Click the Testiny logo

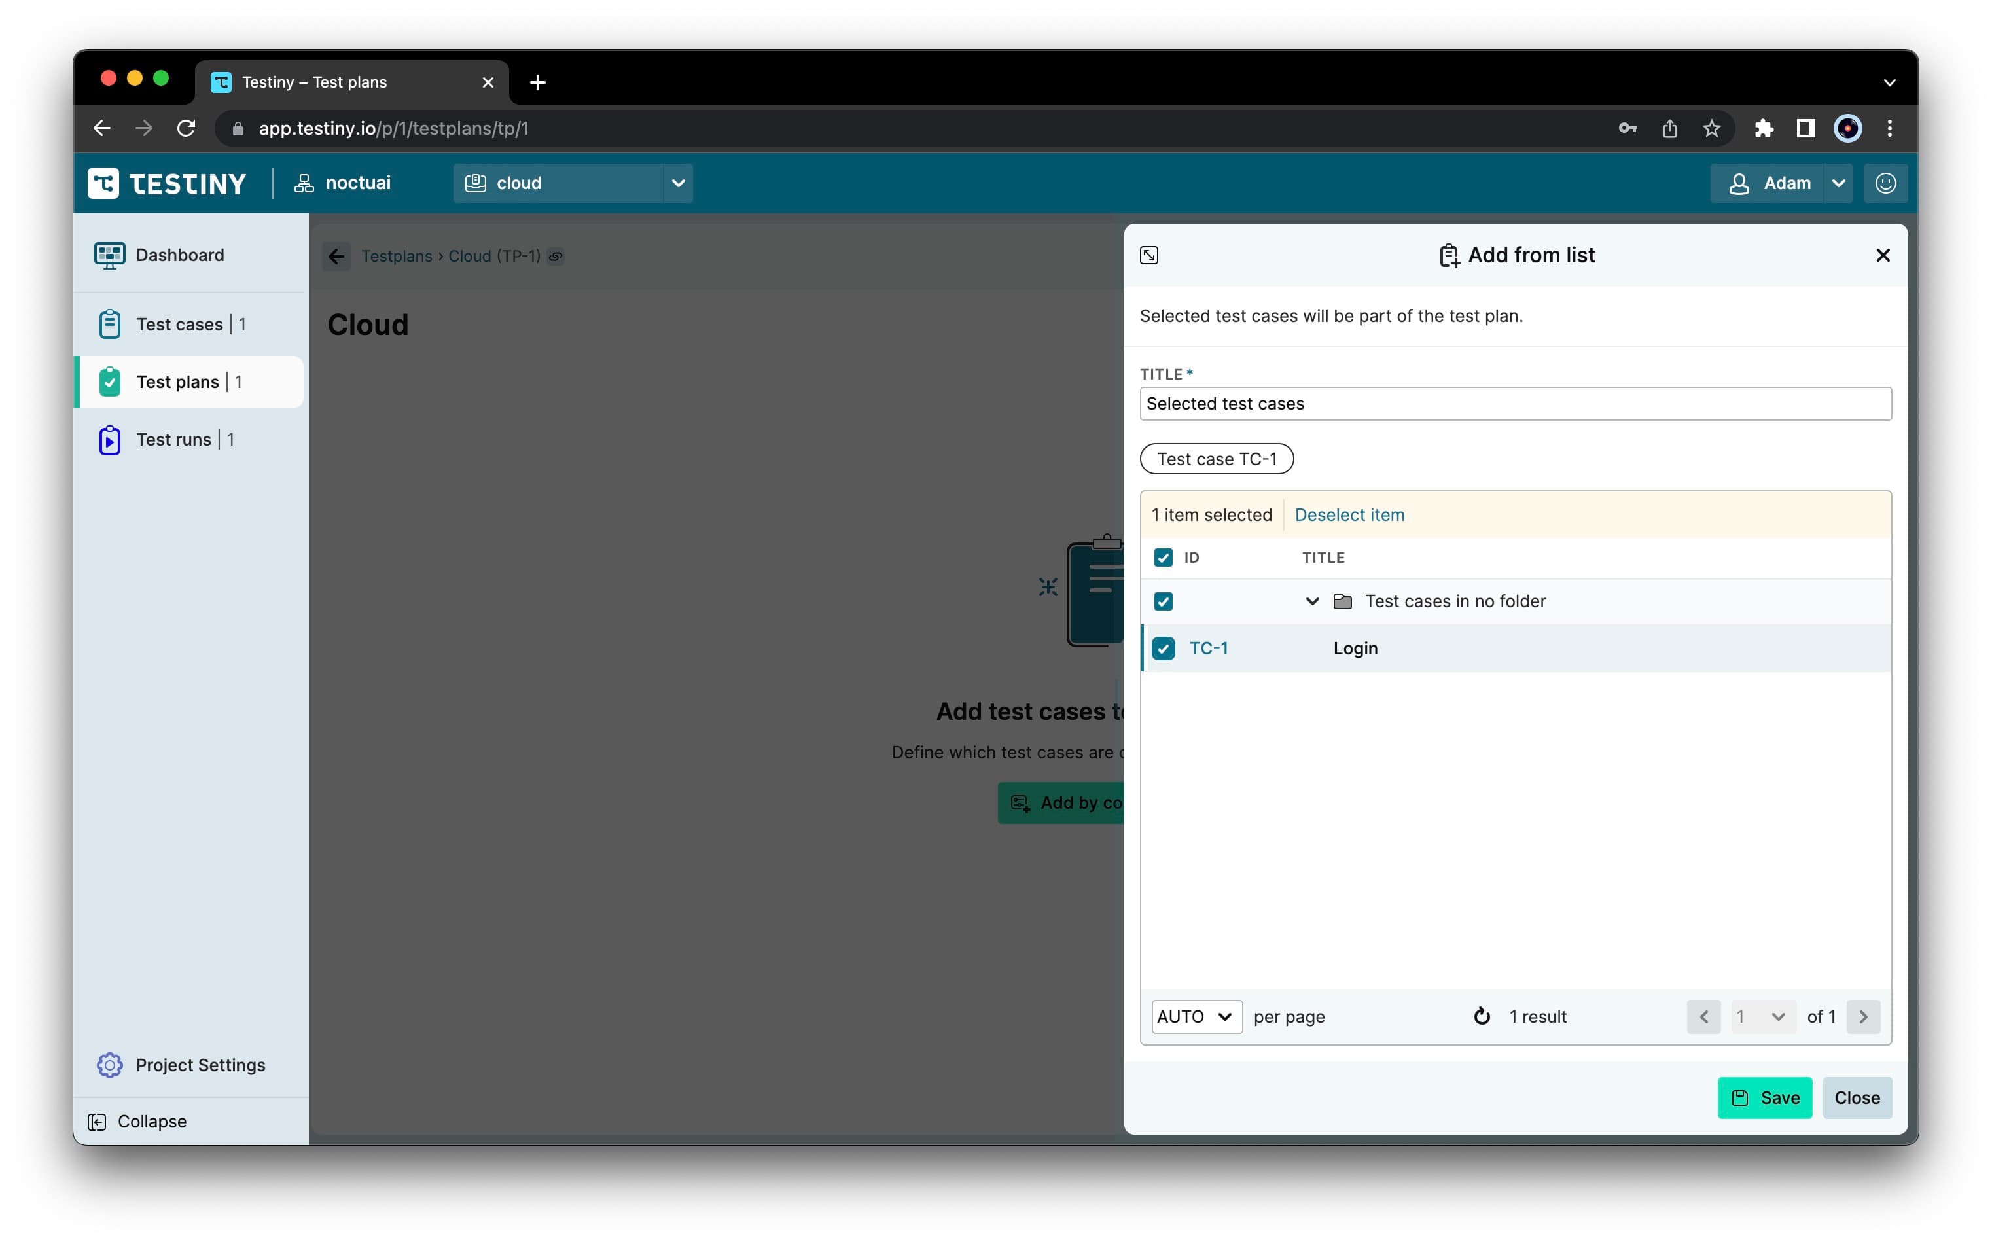click(x=168, y=183)
